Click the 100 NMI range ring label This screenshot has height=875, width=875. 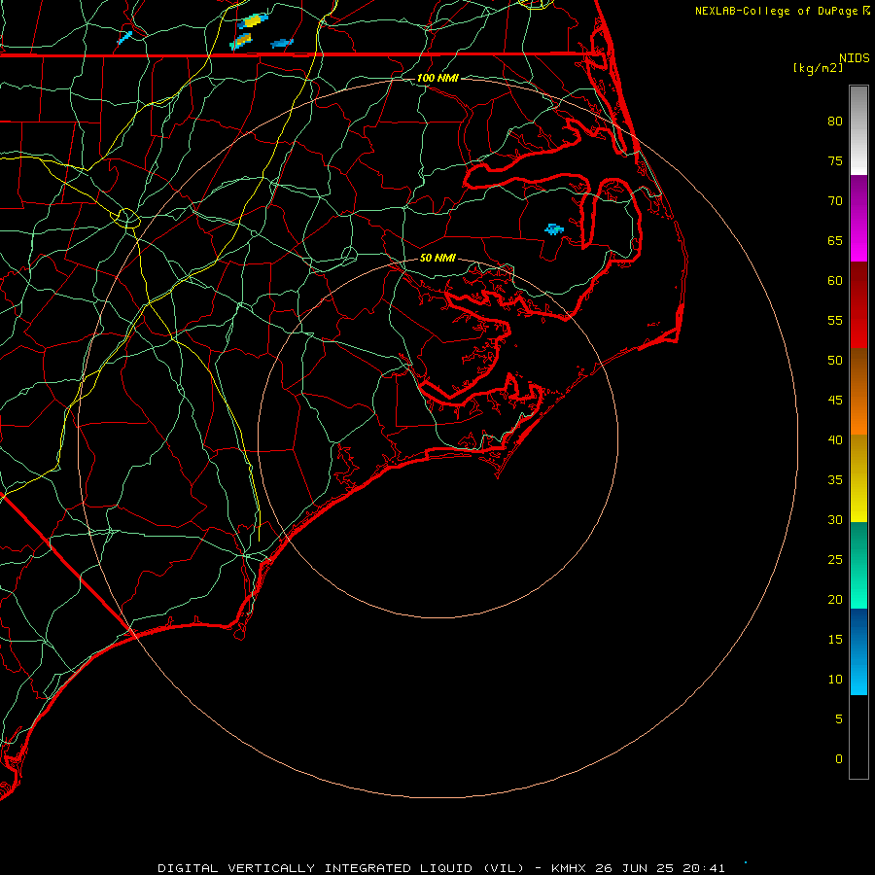437,78
